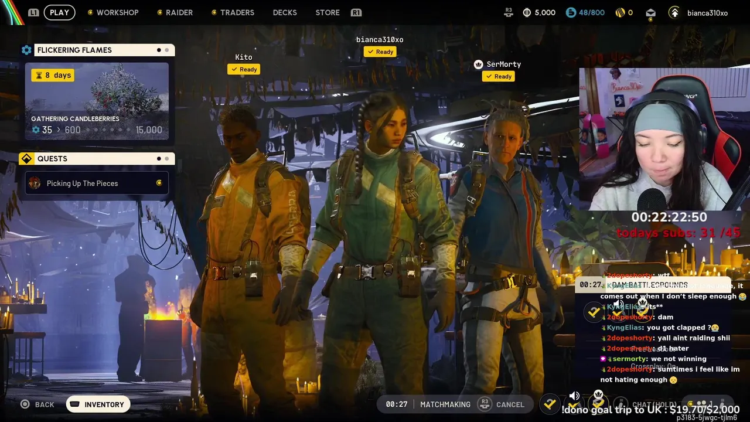Toggle SerMorty's Ready status badge
750x422 pixels.
pos(498,76)
